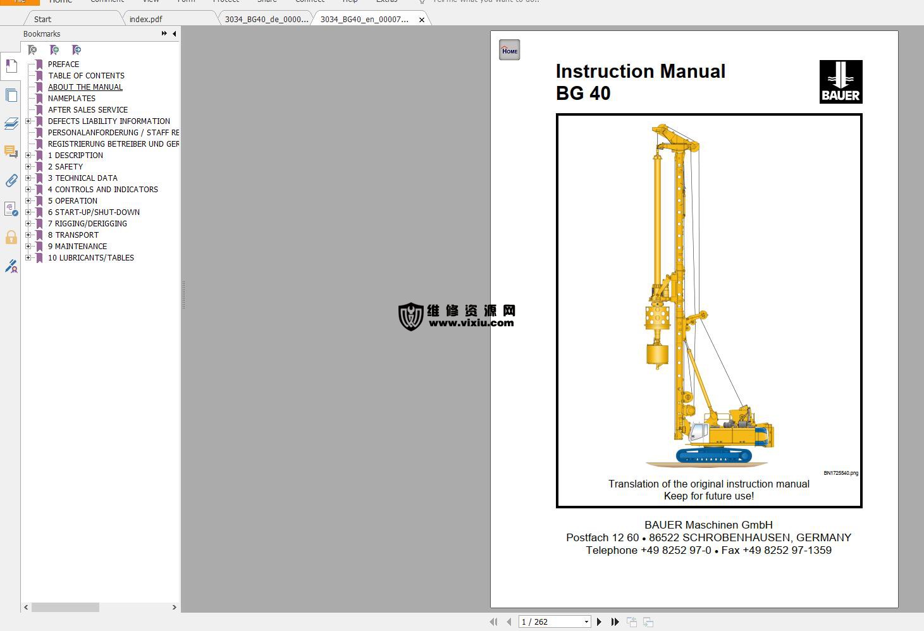This screenshot has height=631, width=924.
Task: Go to the previous page
Action: (x=509, y=622)
